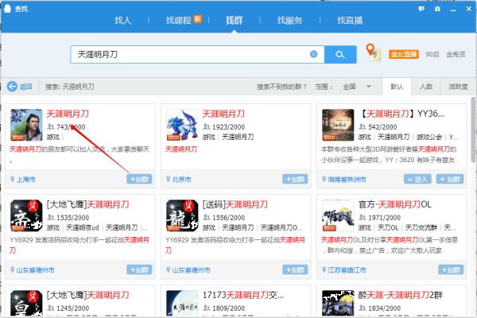477x318 pixels.
Task: Switch to the 找课程 tab
Action: coord(178,21)
